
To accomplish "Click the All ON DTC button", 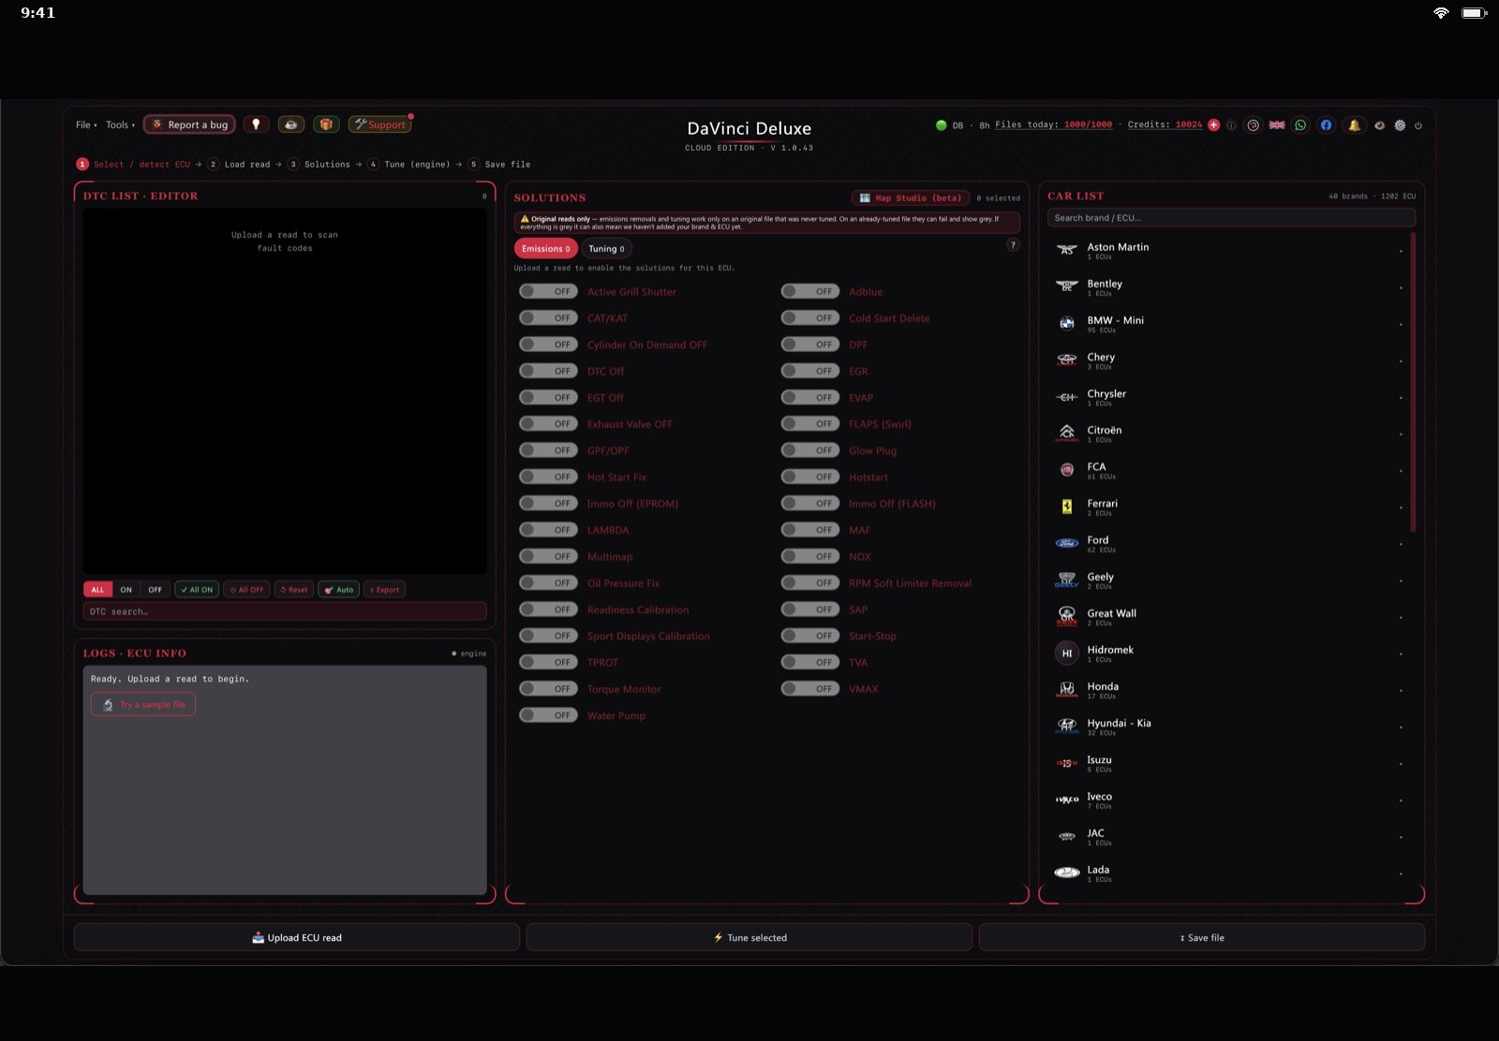I will pos(197,590).
